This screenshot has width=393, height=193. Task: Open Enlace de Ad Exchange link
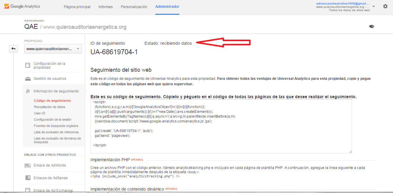pos(53,190)
